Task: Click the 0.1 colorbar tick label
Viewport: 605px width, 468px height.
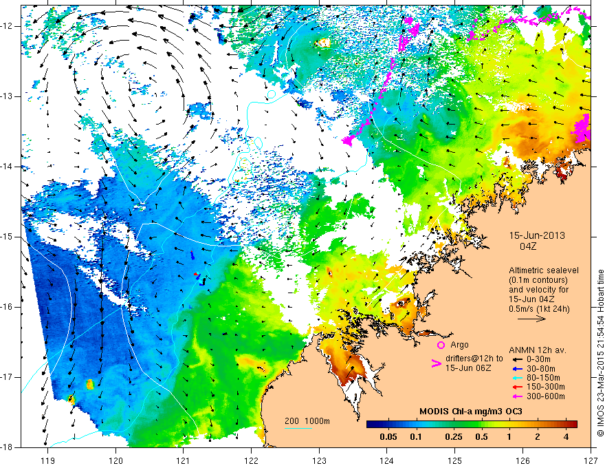Action: tap(415, 437)
